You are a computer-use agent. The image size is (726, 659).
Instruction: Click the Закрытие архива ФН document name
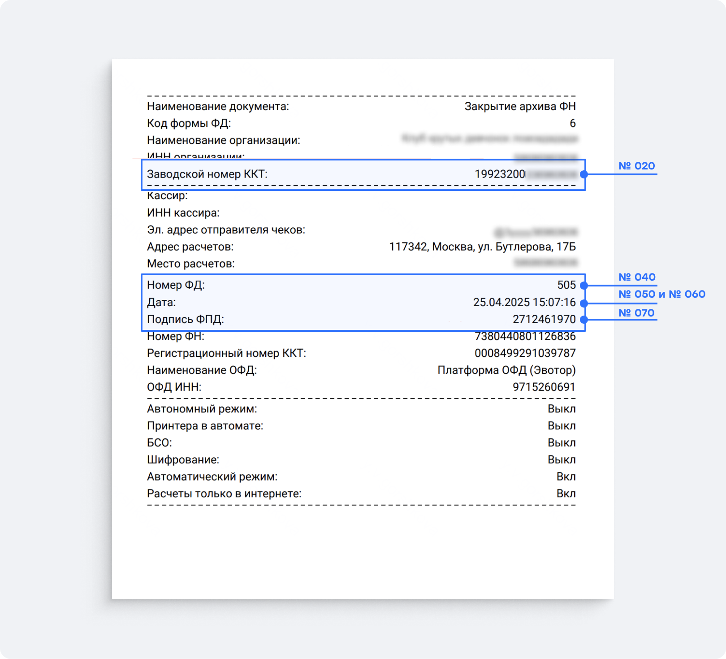click(x=520, y=106)
